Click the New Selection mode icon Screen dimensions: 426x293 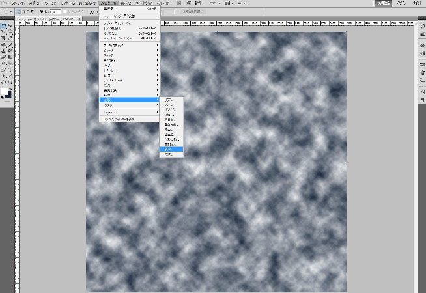19,12
